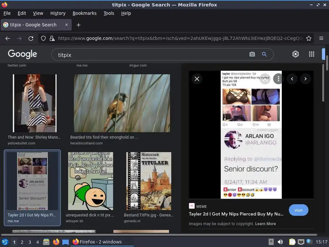Open the bearded tits bird thumbnail
The width and height of the screenshot is (329, 247).
click(122, 103)
